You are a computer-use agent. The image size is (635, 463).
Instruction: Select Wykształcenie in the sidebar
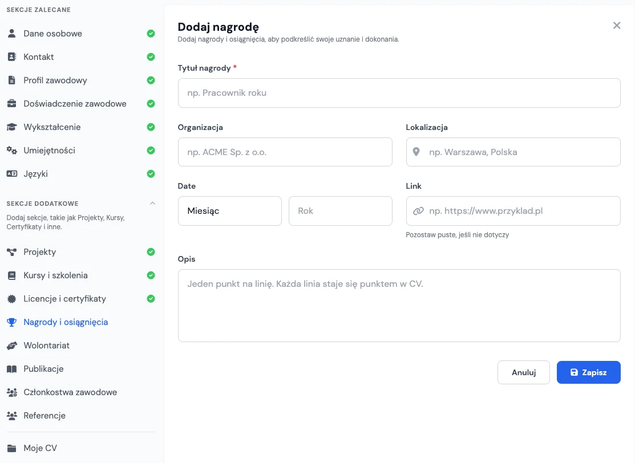point(80,127)
